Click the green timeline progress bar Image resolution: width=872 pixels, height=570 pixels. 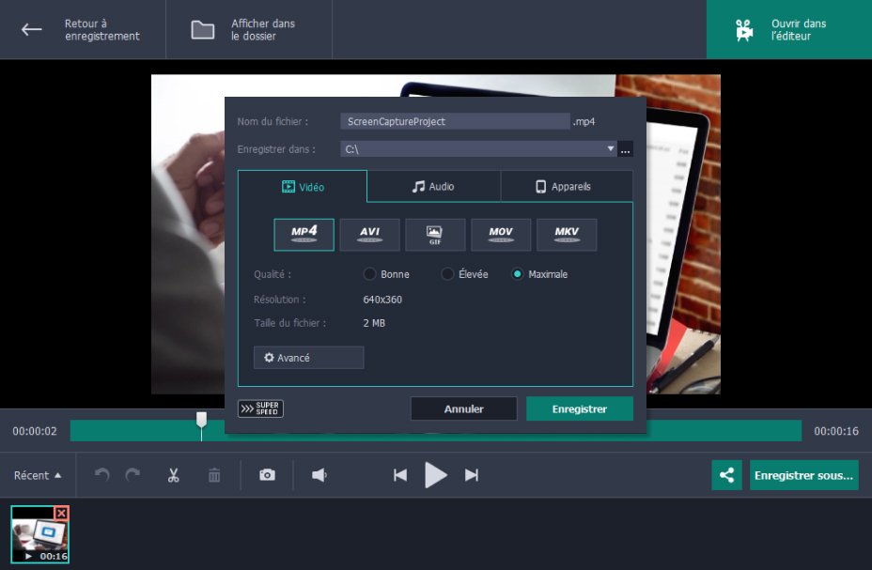tap(435, 431)
